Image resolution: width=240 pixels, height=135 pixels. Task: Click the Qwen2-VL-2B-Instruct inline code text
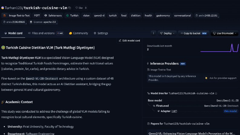point(42,79)
